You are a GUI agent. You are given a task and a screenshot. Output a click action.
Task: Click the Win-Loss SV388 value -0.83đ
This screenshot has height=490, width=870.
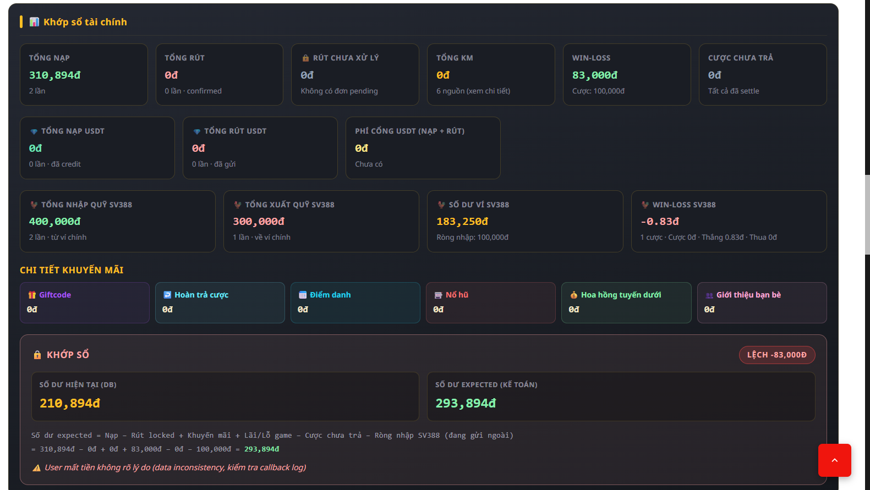point(660,222)
